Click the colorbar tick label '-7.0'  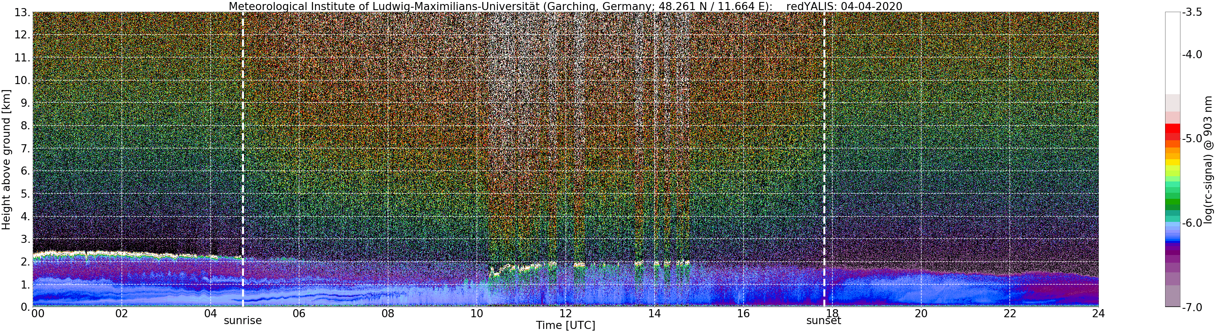click(1193, 308)
